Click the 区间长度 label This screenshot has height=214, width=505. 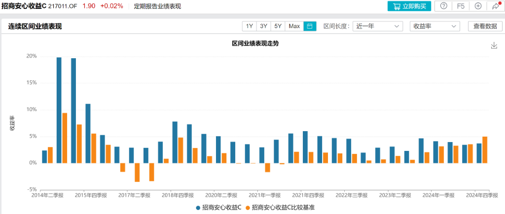336,27
